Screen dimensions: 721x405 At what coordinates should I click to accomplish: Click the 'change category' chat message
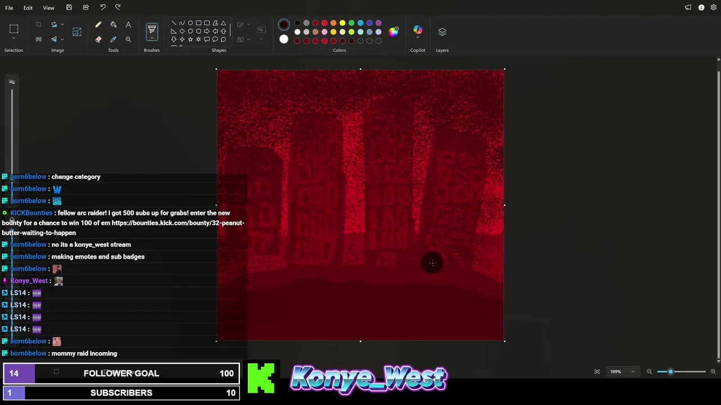[75, 177]
